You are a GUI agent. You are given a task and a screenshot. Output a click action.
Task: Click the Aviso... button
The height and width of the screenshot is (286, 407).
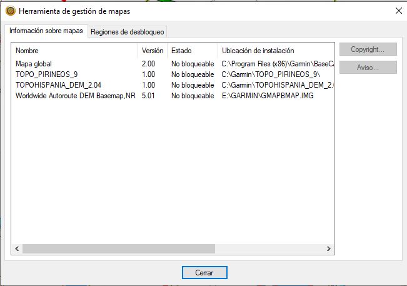(368, 68)
